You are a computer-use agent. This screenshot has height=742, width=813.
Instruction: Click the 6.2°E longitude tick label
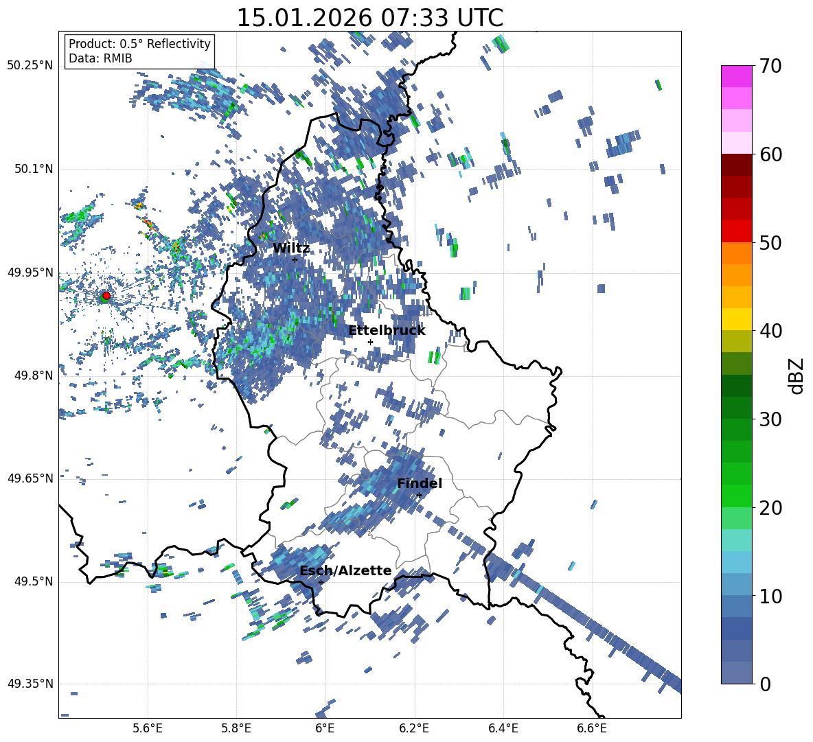(414, 728)
